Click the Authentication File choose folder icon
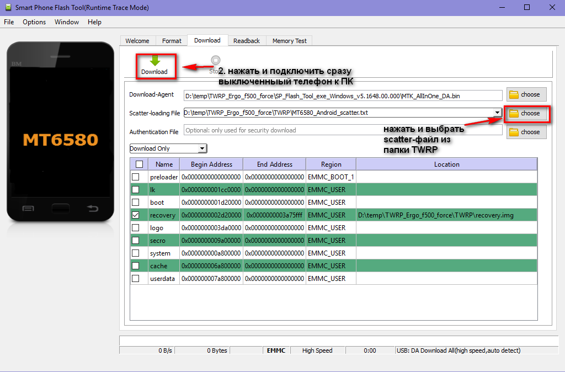The image size is (565, 372). (514, 132)
